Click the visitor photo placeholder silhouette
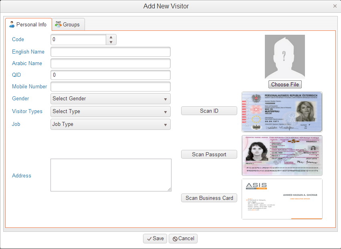Image resolution: width=341 pixels, height=249 pixels. click(285, 56)
